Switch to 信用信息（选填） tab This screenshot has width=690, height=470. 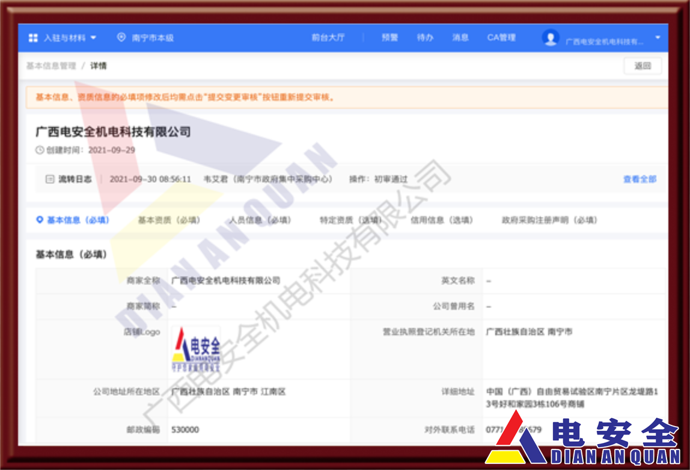[442, 220]
